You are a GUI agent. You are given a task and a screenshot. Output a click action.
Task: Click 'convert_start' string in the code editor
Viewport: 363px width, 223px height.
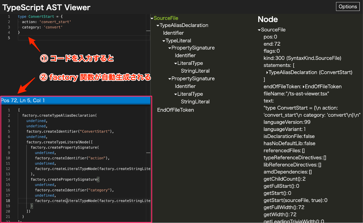tap(55, 22)
